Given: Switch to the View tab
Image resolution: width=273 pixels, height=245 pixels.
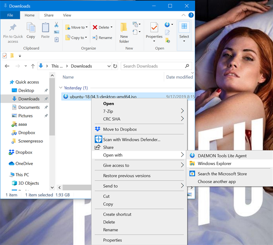Looking at the screenshot, I should pyautogui.click(x=67, y=15).
